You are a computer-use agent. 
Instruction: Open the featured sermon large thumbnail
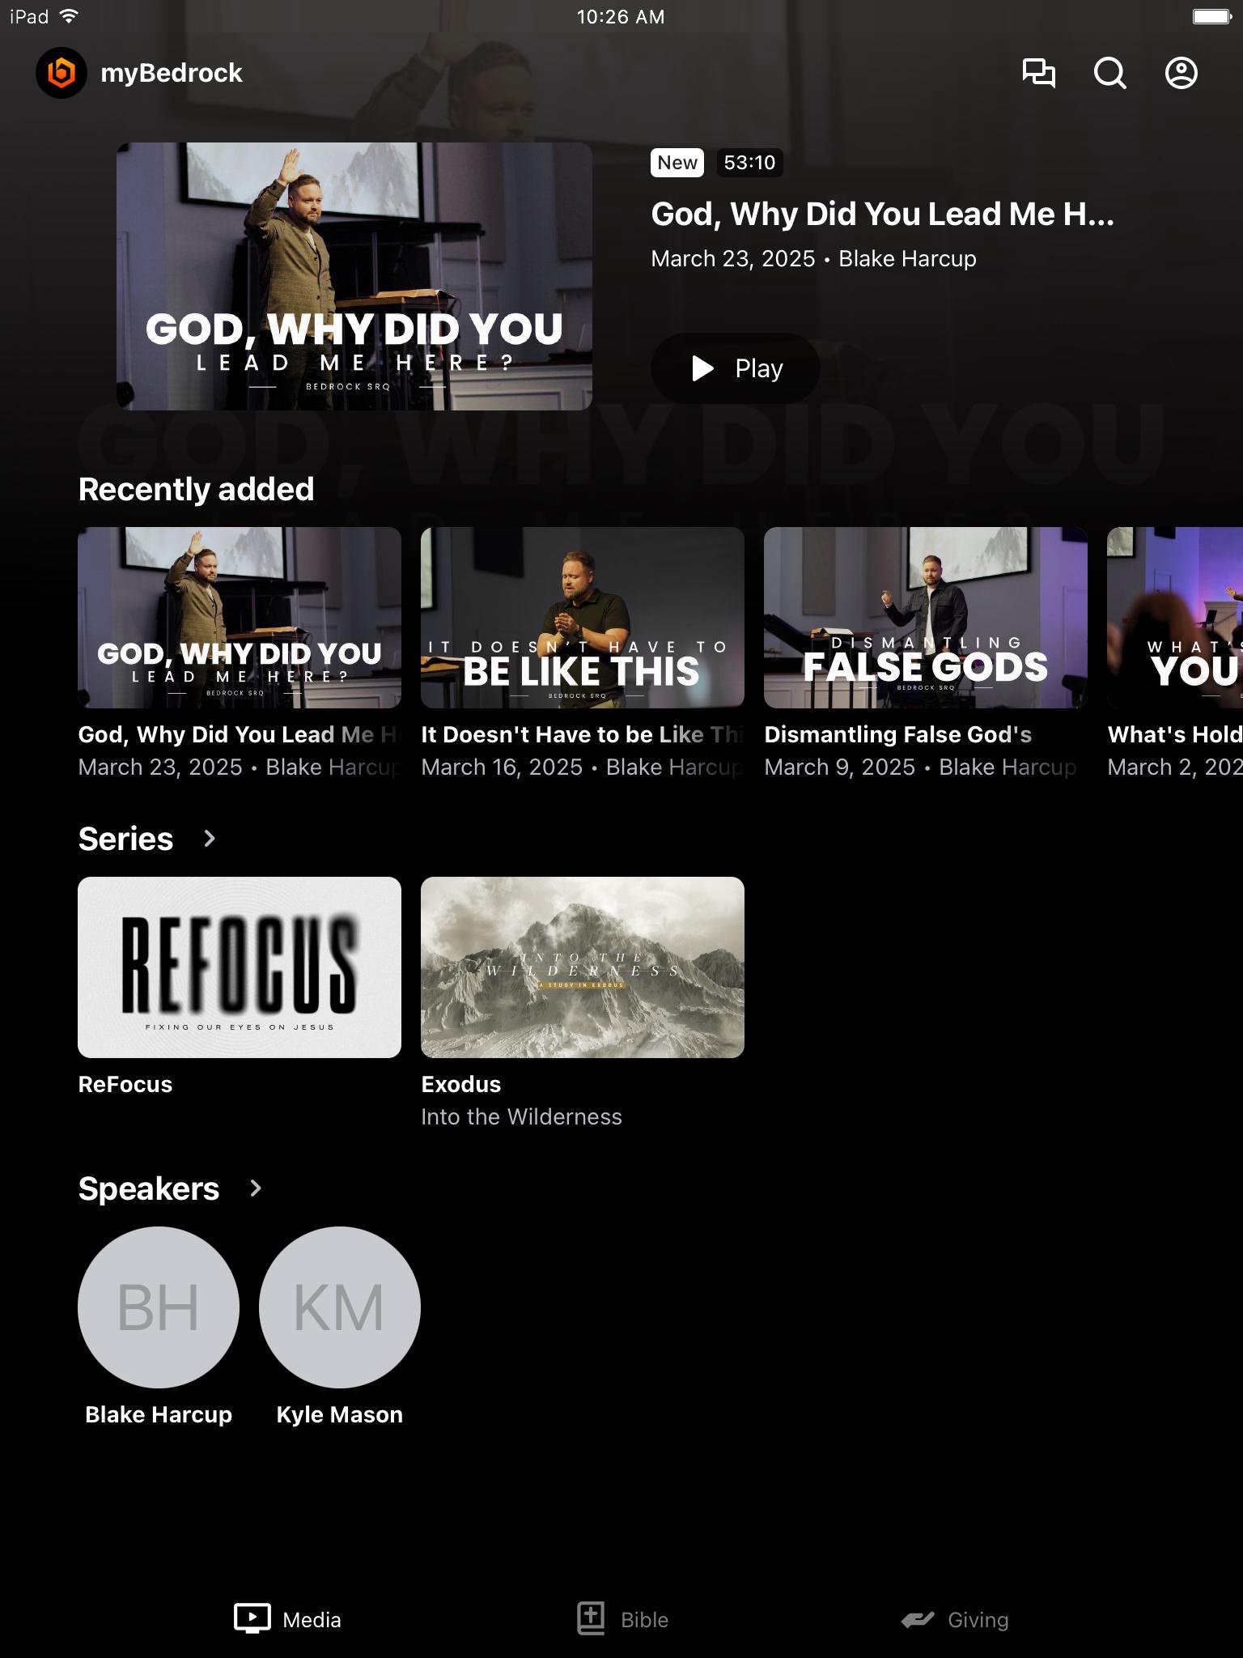(354, 276)
